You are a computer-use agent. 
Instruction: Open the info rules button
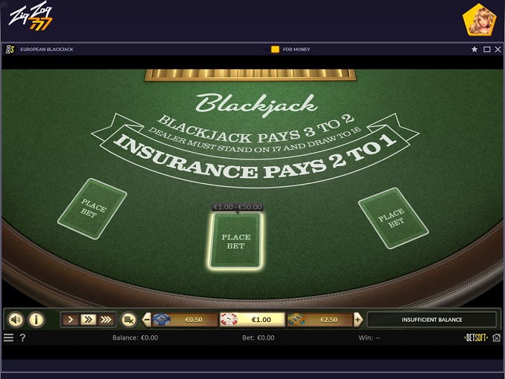[x=36, y=320]
